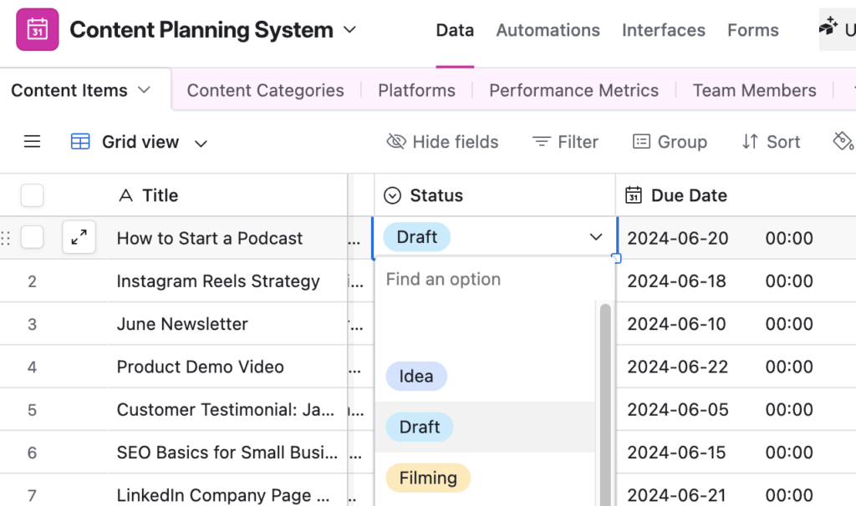Collapse the Status cell dropdown arrow
Image resolution: width=856 pixels, height=506 pixels.
pos(596,237)
